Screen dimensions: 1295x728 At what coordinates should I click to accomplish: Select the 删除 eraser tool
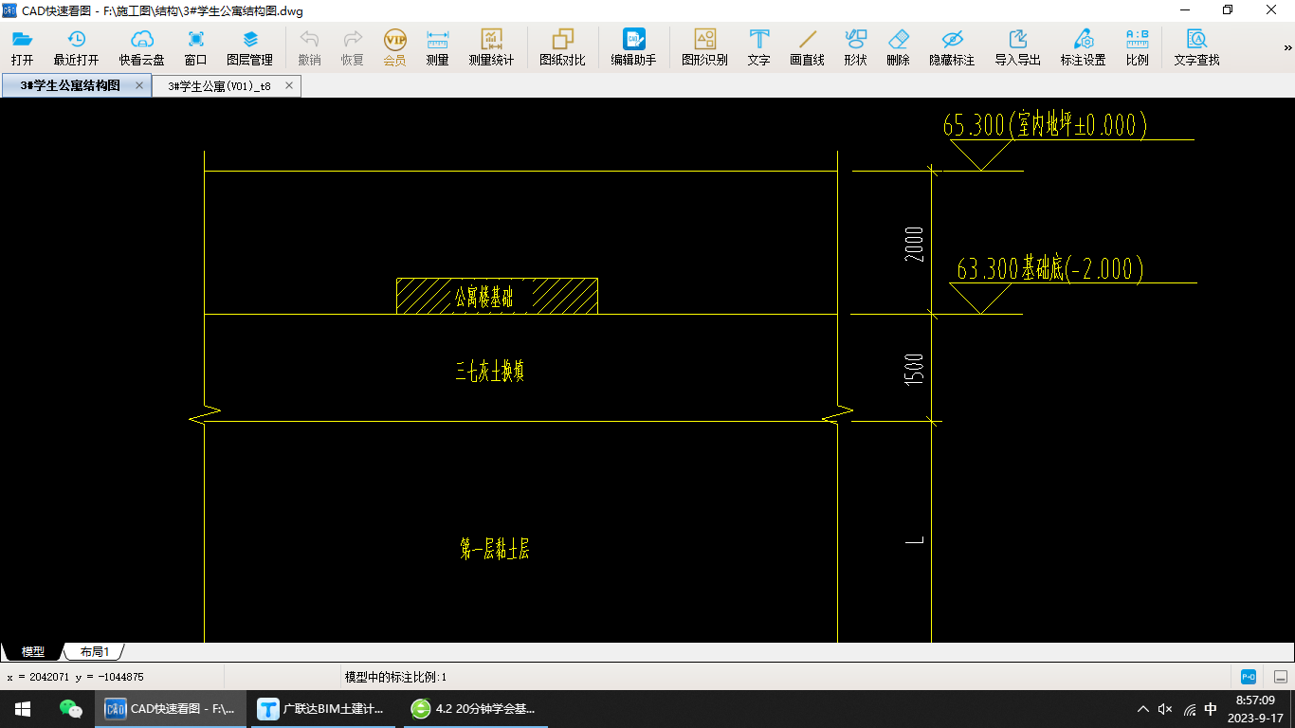point(898,48)
